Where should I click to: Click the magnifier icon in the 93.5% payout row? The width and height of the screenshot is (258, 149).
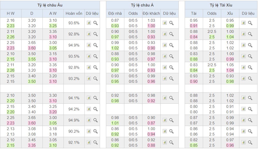pyautogui.click(x=96, y=56)
